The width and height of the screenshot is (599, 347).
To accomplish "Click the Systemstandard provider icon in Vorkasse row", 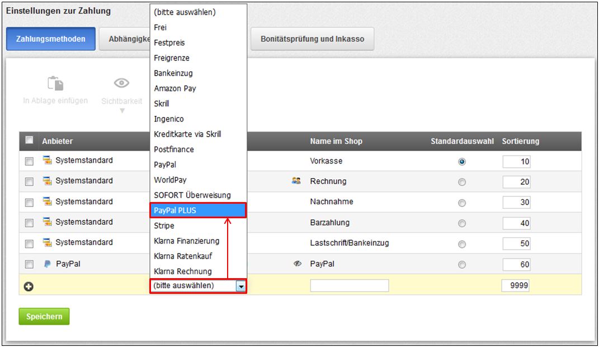I will [47, 160].
